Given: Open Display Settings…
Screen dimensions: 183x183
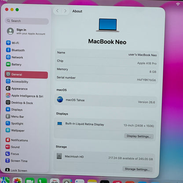Looking at the screenshot, I should (139, 136).
